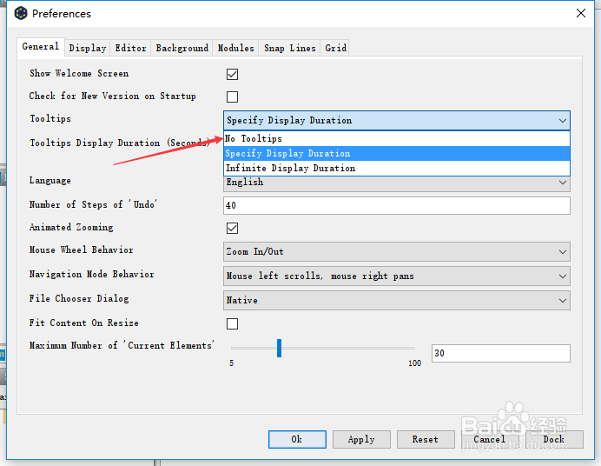Click the Apply button
601x466 pixels.
(361, 439)
